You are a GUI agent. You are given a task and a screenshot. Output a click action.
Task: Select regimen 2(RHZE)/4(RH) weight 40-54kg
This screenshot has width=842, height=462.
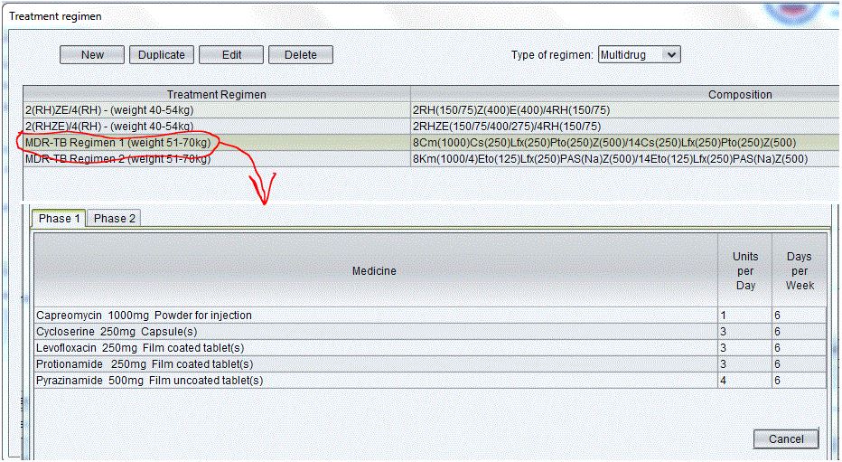217,127
